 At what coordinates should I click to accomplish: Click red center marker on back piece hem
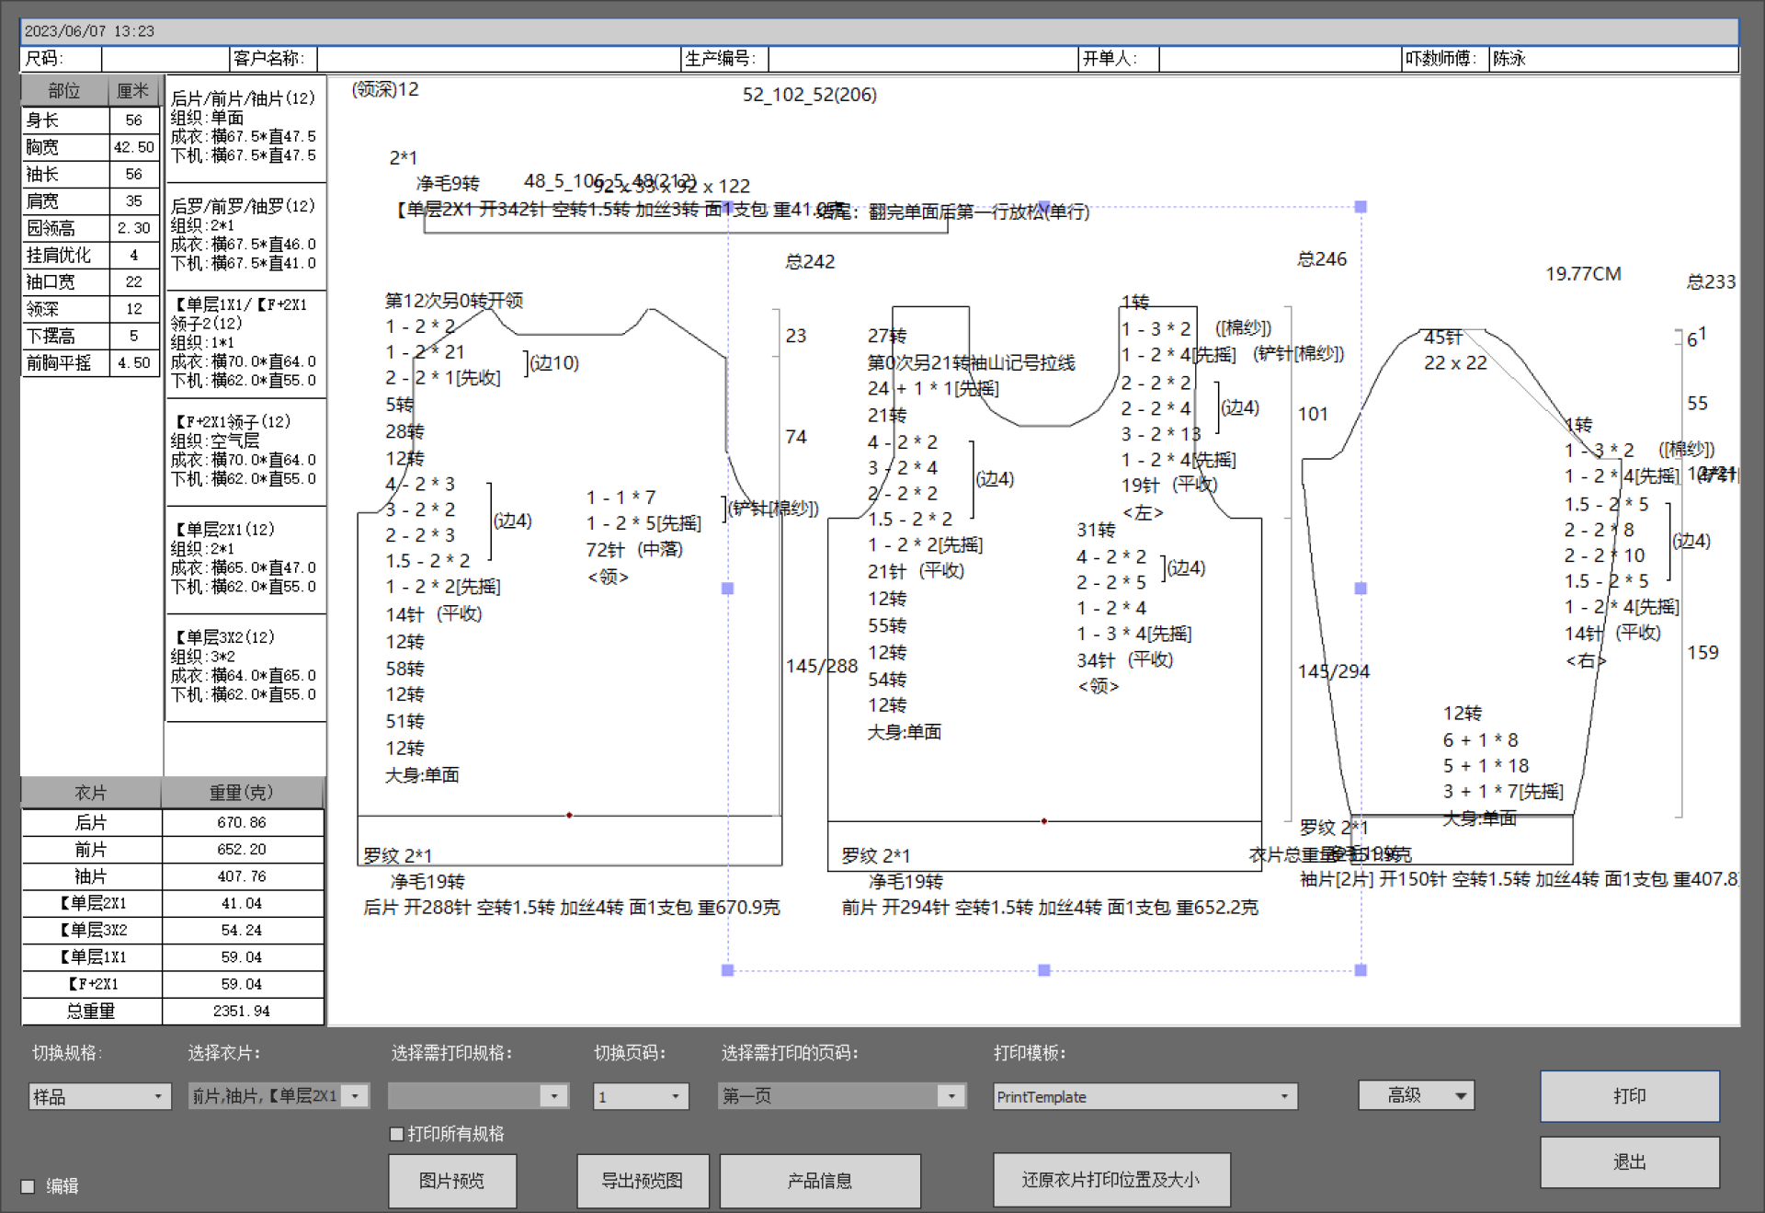569,815
